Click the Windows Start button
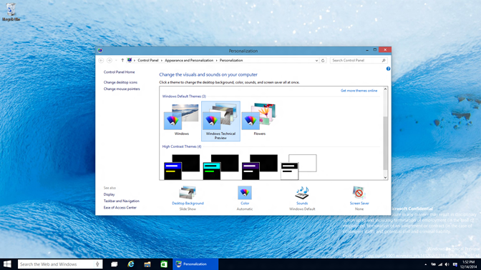This screenshot has width=481, height=270. click(x=7, y=264)
